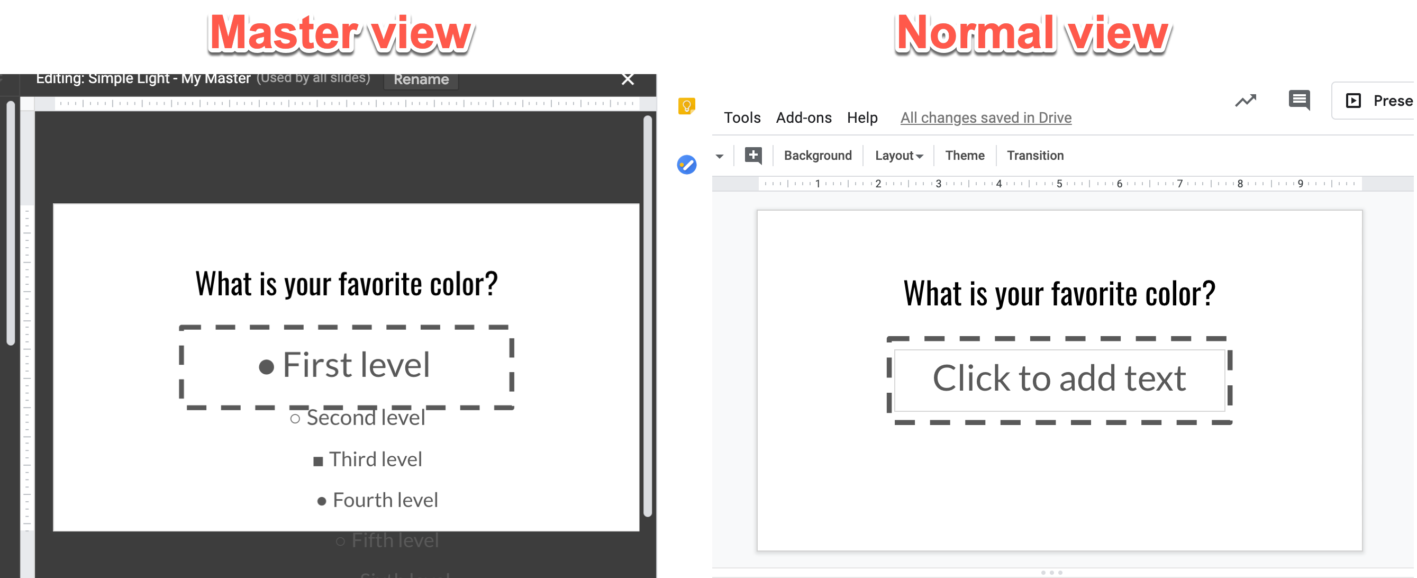Screen dimensions: 1417x578
Task: Open the activity dashboard trending icon
Action: point(1247,100)
